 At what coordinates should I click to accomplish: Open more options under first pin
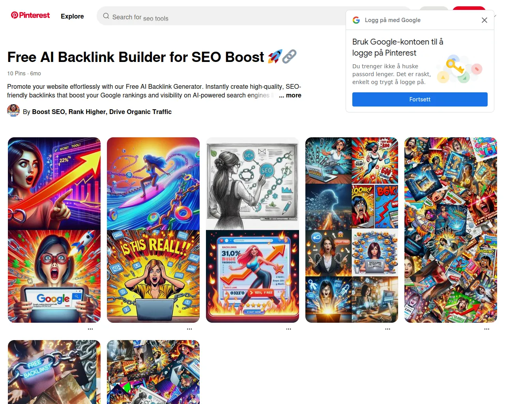pos(90,329)
